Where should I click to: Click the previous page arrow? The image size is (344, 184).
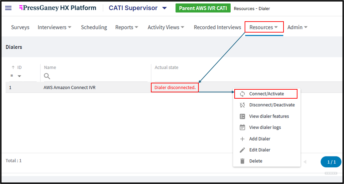click(305, 162)
